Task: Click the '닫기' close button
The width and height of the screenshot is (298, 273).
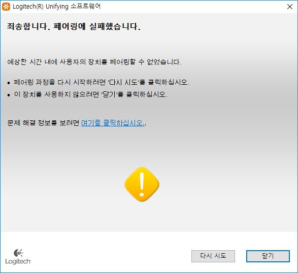Action: click(x=268, y=256)
